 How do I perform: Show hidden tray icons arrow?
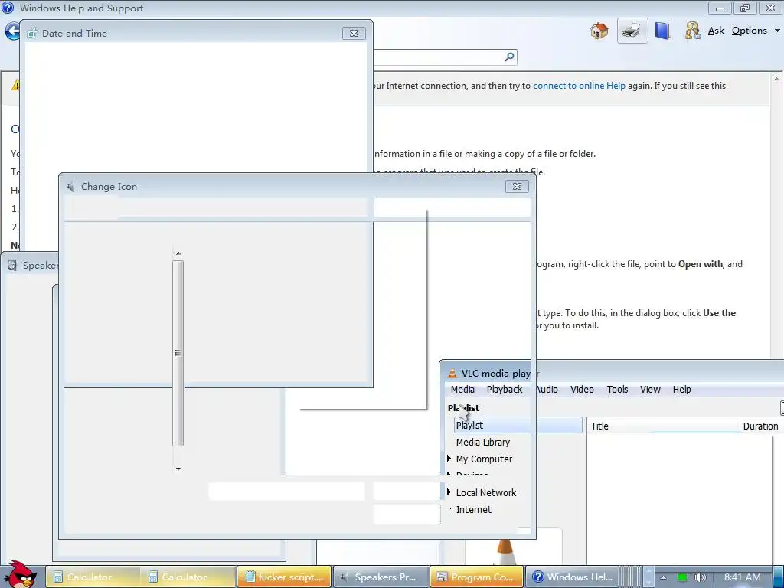664,577
